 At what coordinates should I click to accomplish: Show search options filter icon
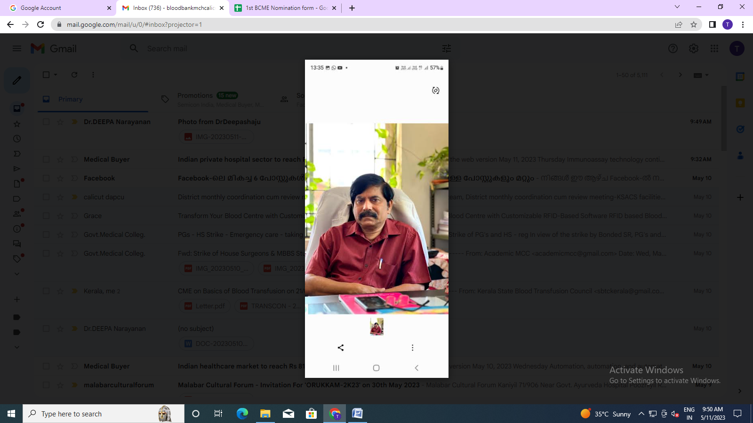click(x=447, y=48)
